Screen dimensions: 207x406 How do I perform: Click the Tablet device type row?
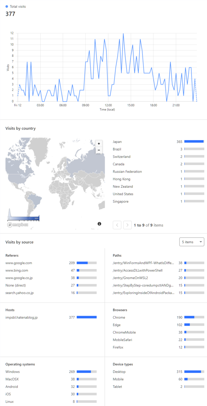[158, 387]
